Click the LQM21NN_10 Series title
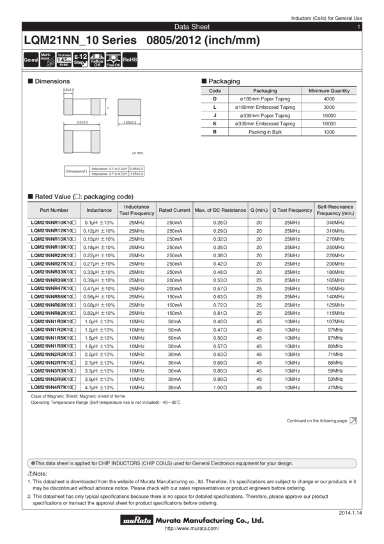Image resolution: width=384 pixels, height=544 pixels. tap(81, 40)
